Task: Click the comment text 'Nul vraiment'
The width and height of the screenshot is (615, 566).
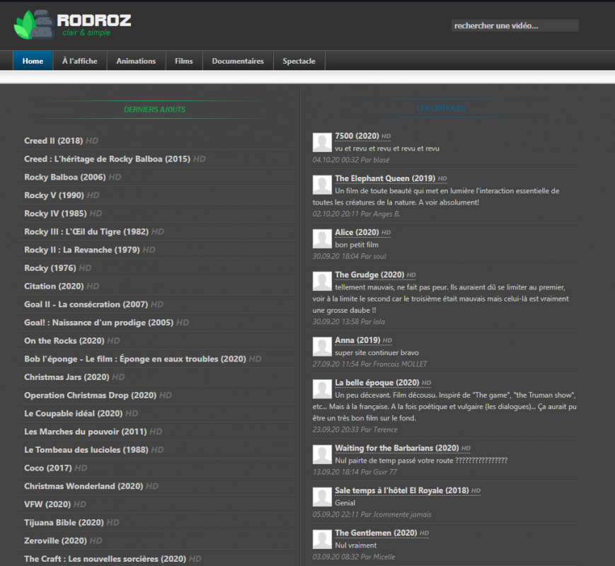Action: click(356, 545)
